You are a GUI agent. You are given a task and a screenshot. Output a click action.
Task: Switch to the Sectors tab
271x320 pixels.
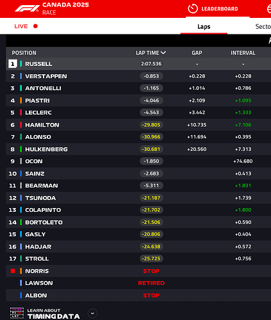263,26
